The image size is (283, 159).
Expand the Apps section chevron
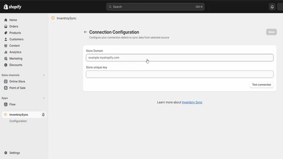click(44, 98)
